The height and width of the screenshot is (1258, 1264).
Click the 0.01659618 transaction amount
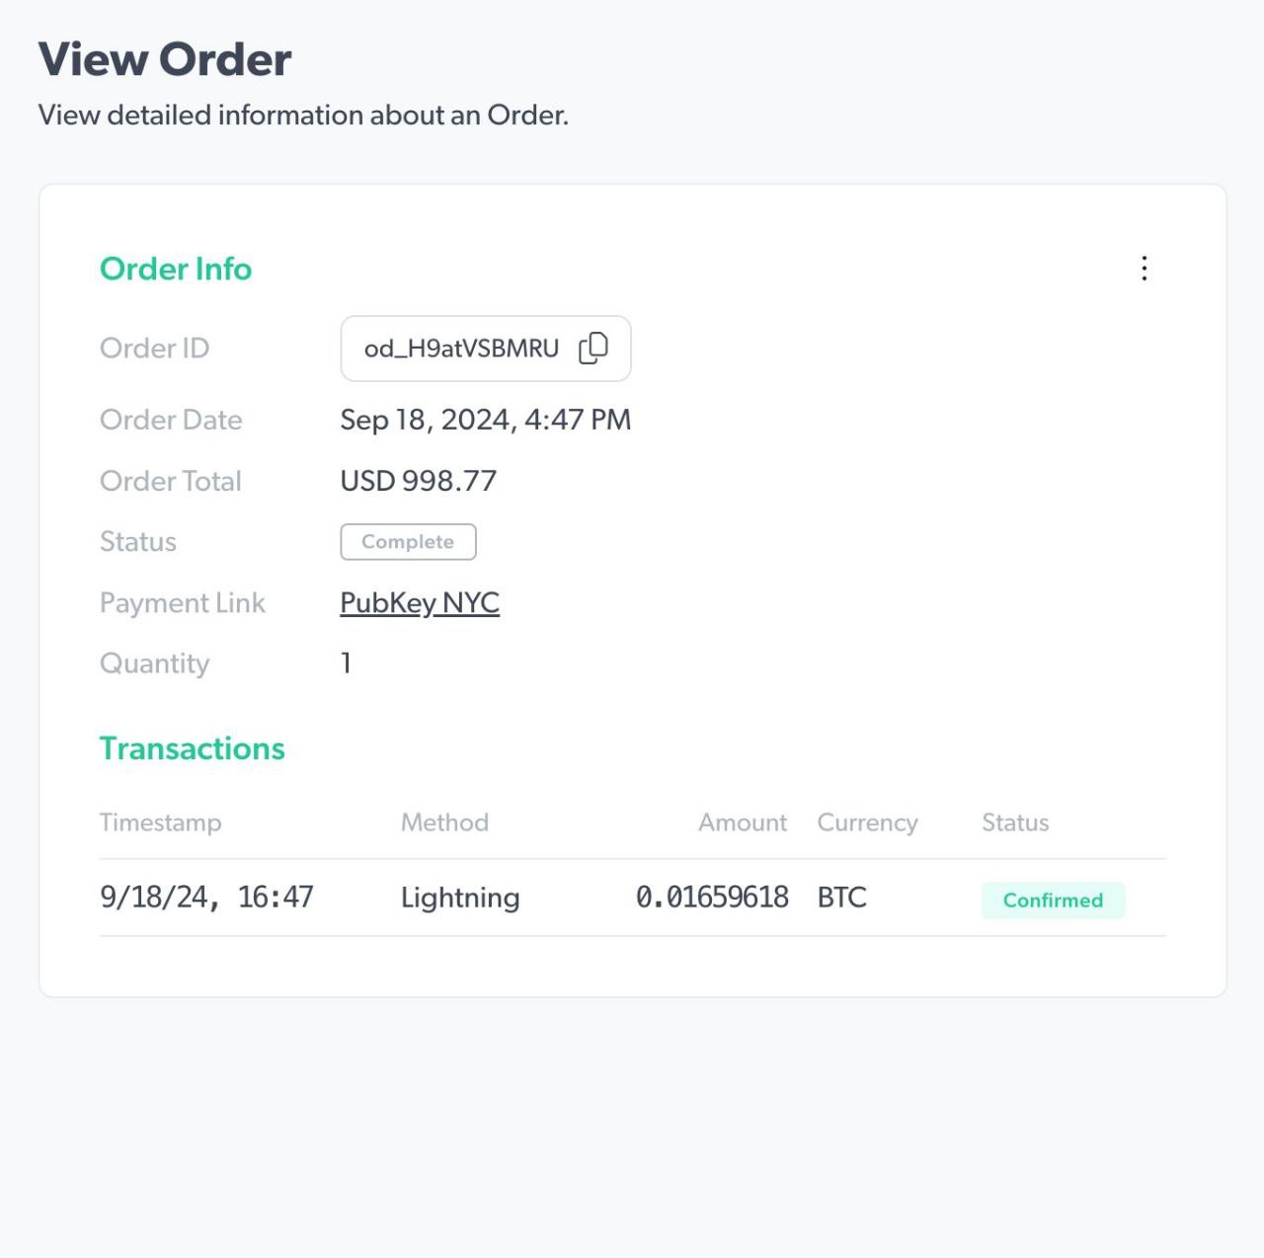pyautogui.click(x=712, y=897)
